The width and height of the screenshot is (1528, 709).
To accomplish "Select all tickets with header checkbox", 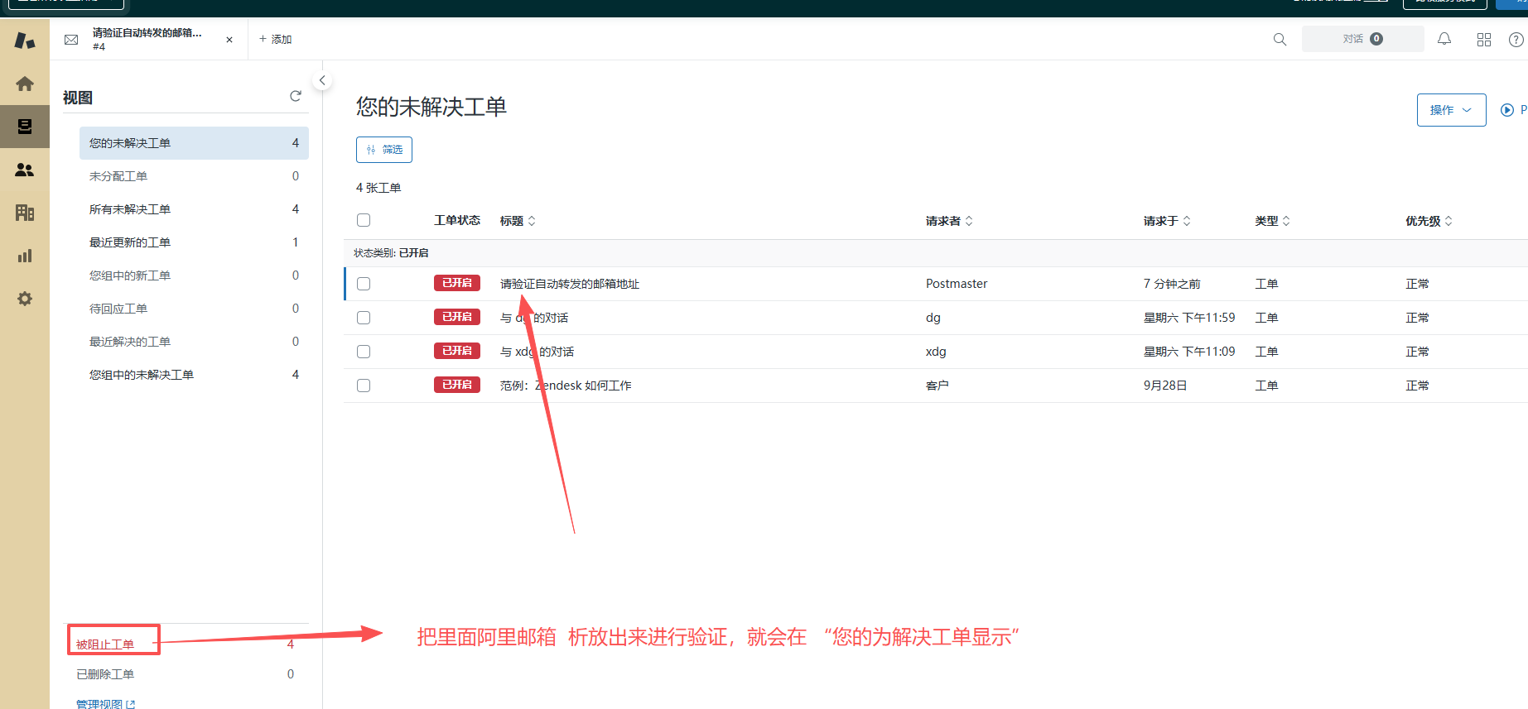I will click(364, 220).
